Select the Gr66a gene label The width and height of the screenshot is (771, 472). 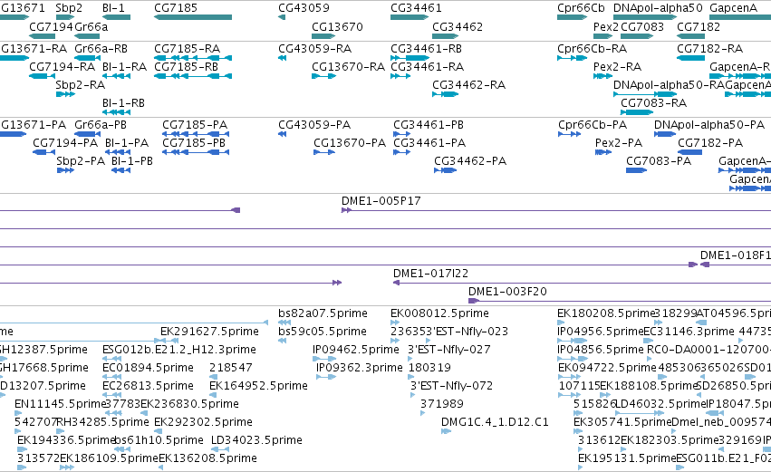(x=91, y=26)
